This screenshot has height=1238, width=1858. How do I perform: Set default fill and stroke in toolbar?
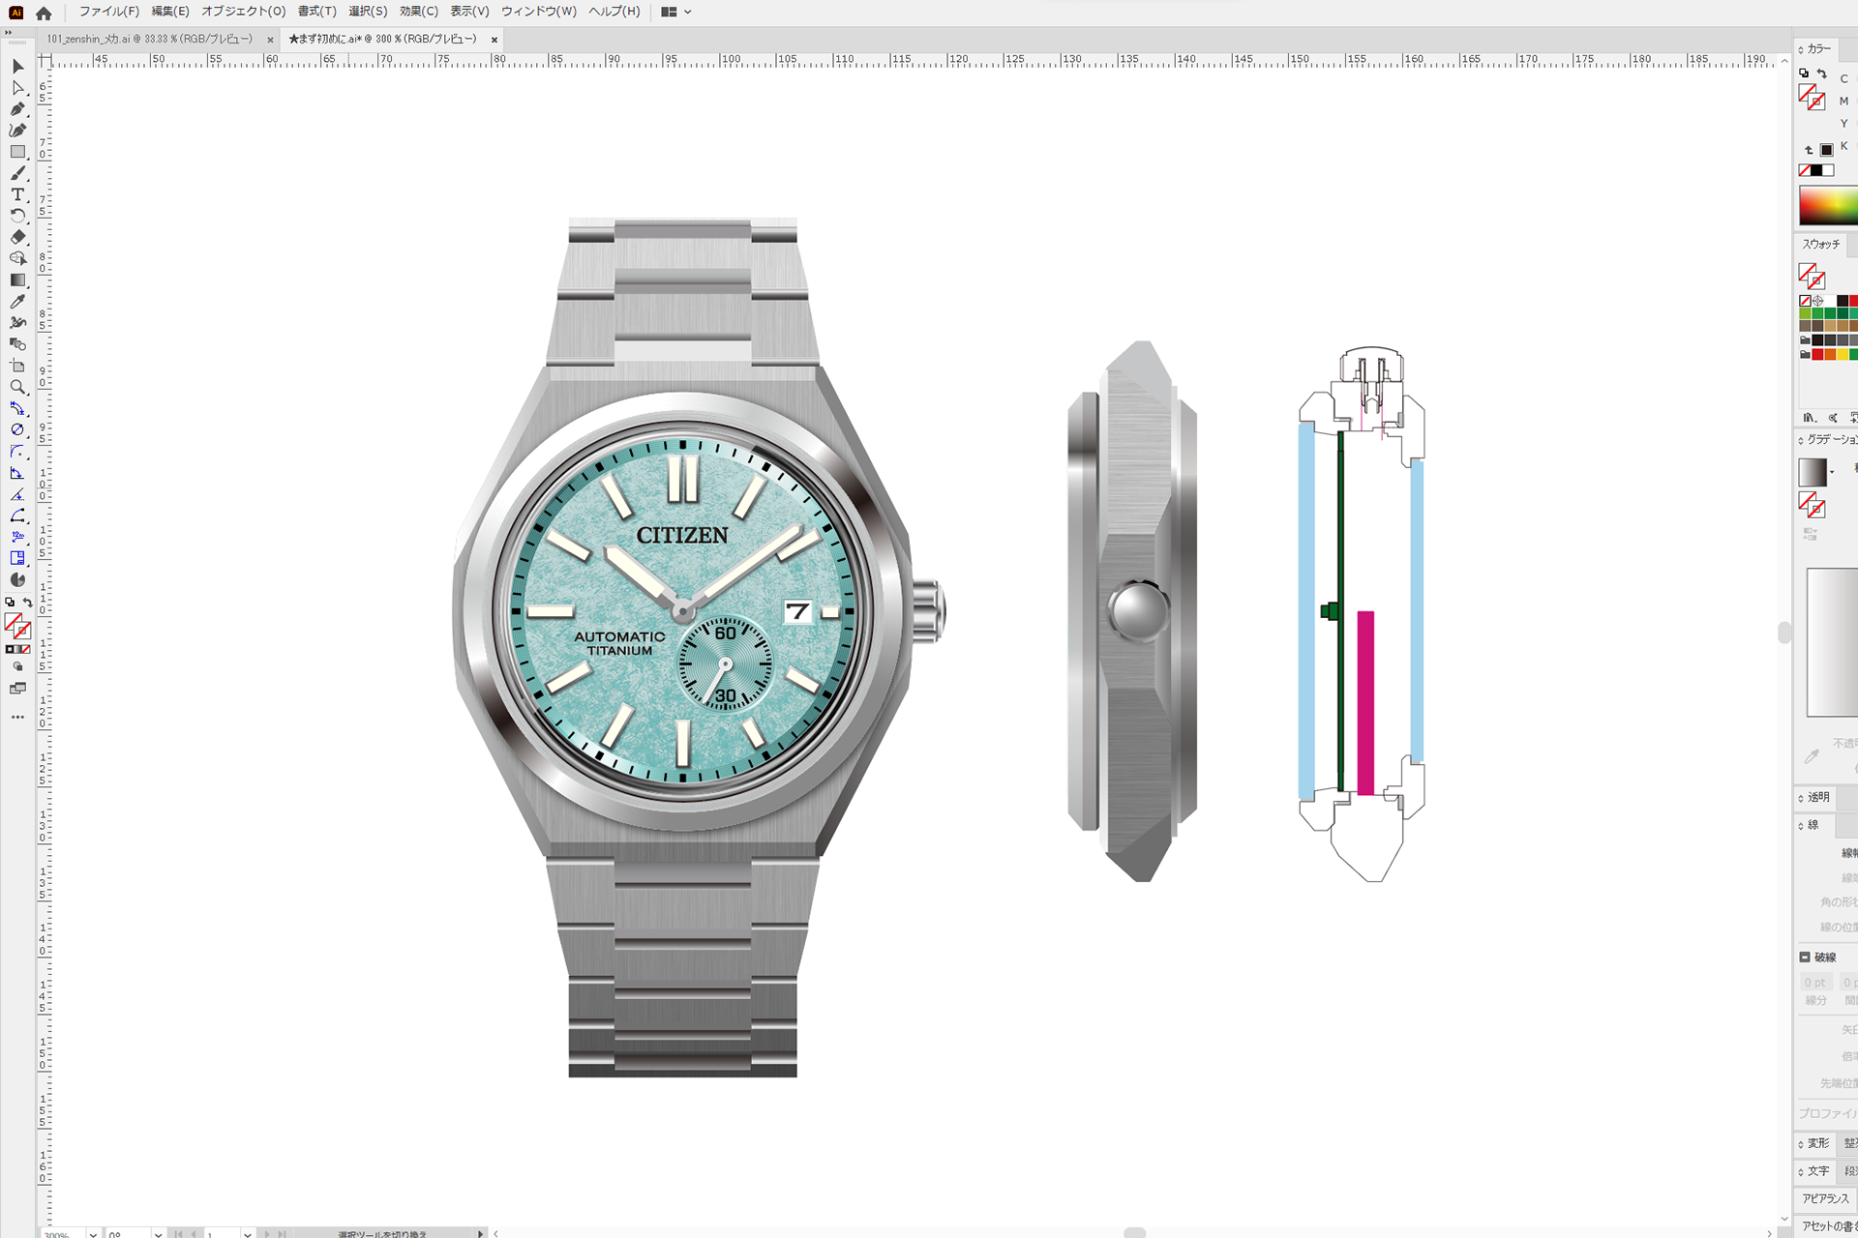tap(10, 602)
